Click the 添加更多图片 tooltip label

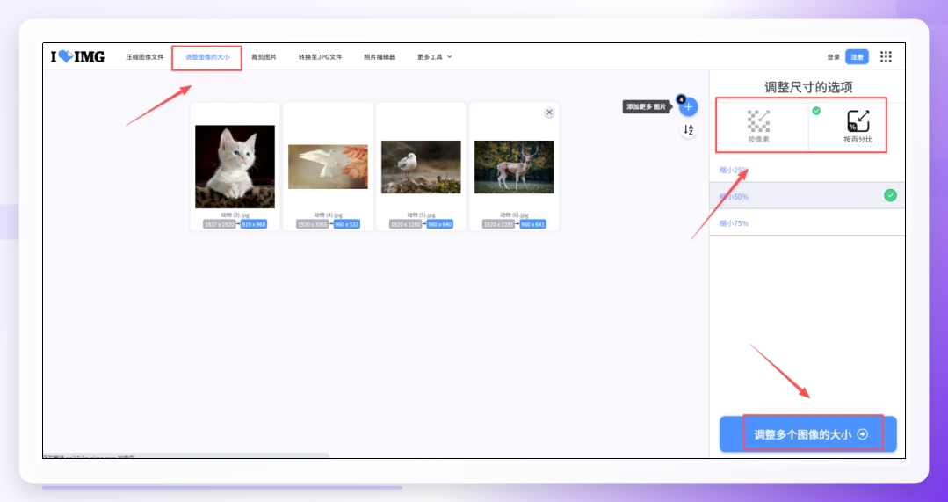(647, 106)
